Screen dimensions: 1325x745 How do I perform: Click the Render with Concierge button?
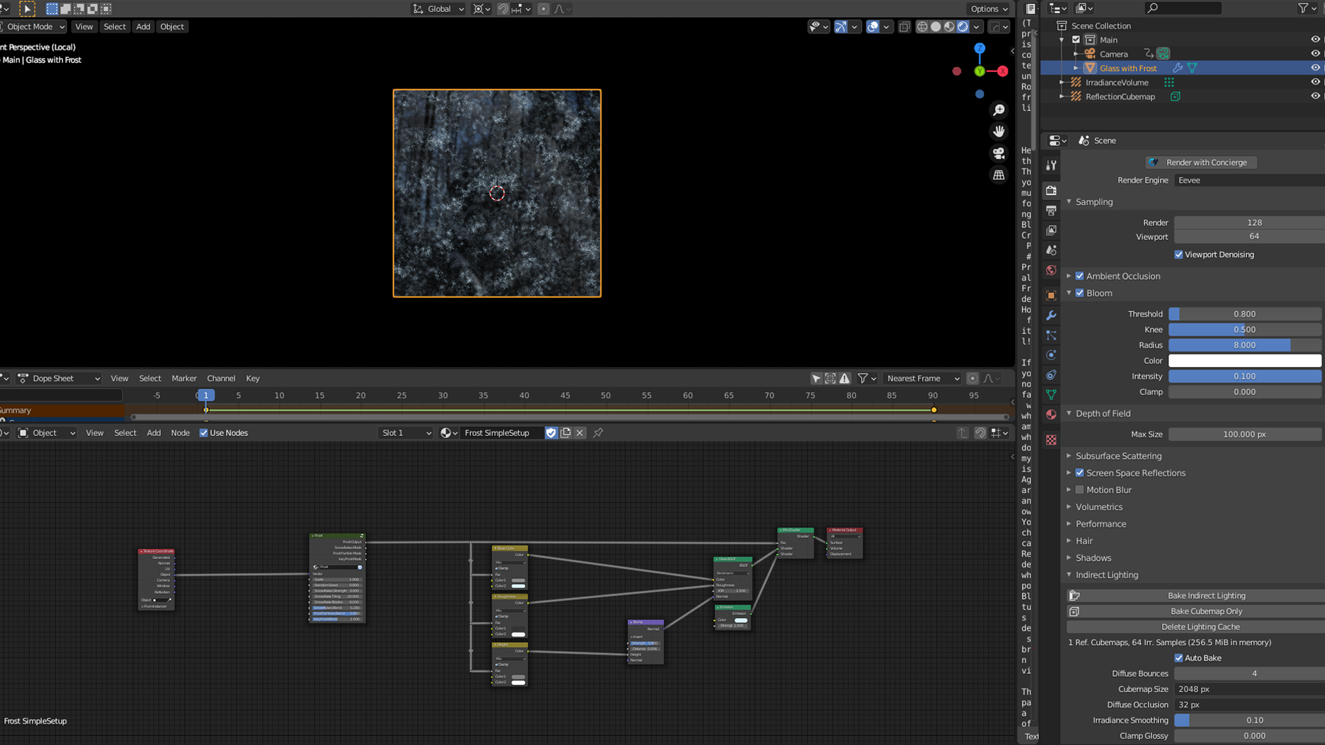1201,162
